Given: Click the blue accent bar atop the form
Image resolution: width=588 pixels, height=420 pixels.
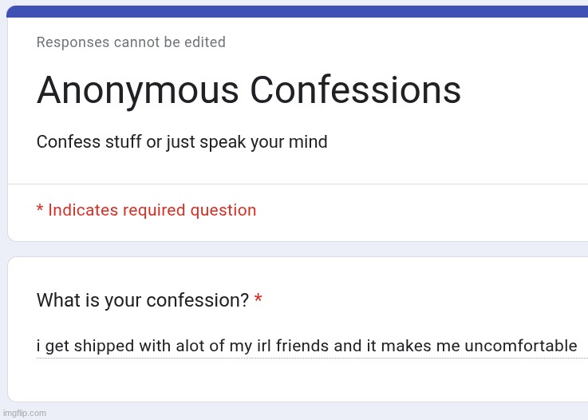Looking at the screenshot, I should coord(297,11).
